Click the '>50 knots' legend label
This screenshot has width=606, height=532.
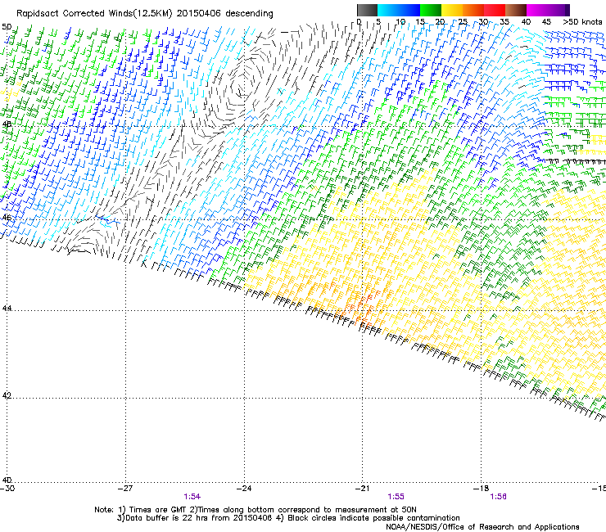click(x=582, y=22)
